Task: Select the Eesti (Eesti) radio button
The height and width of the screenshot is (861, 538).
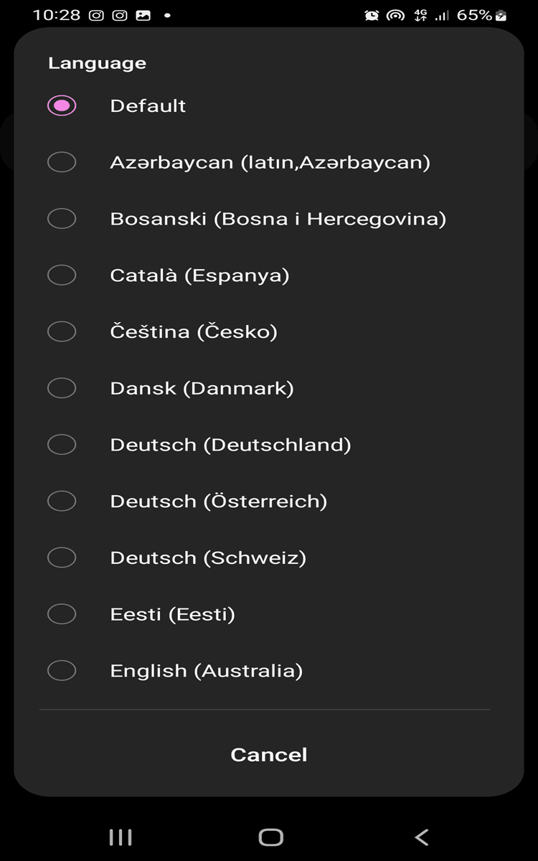Action: pyautogui.click(x=62, y=614)
